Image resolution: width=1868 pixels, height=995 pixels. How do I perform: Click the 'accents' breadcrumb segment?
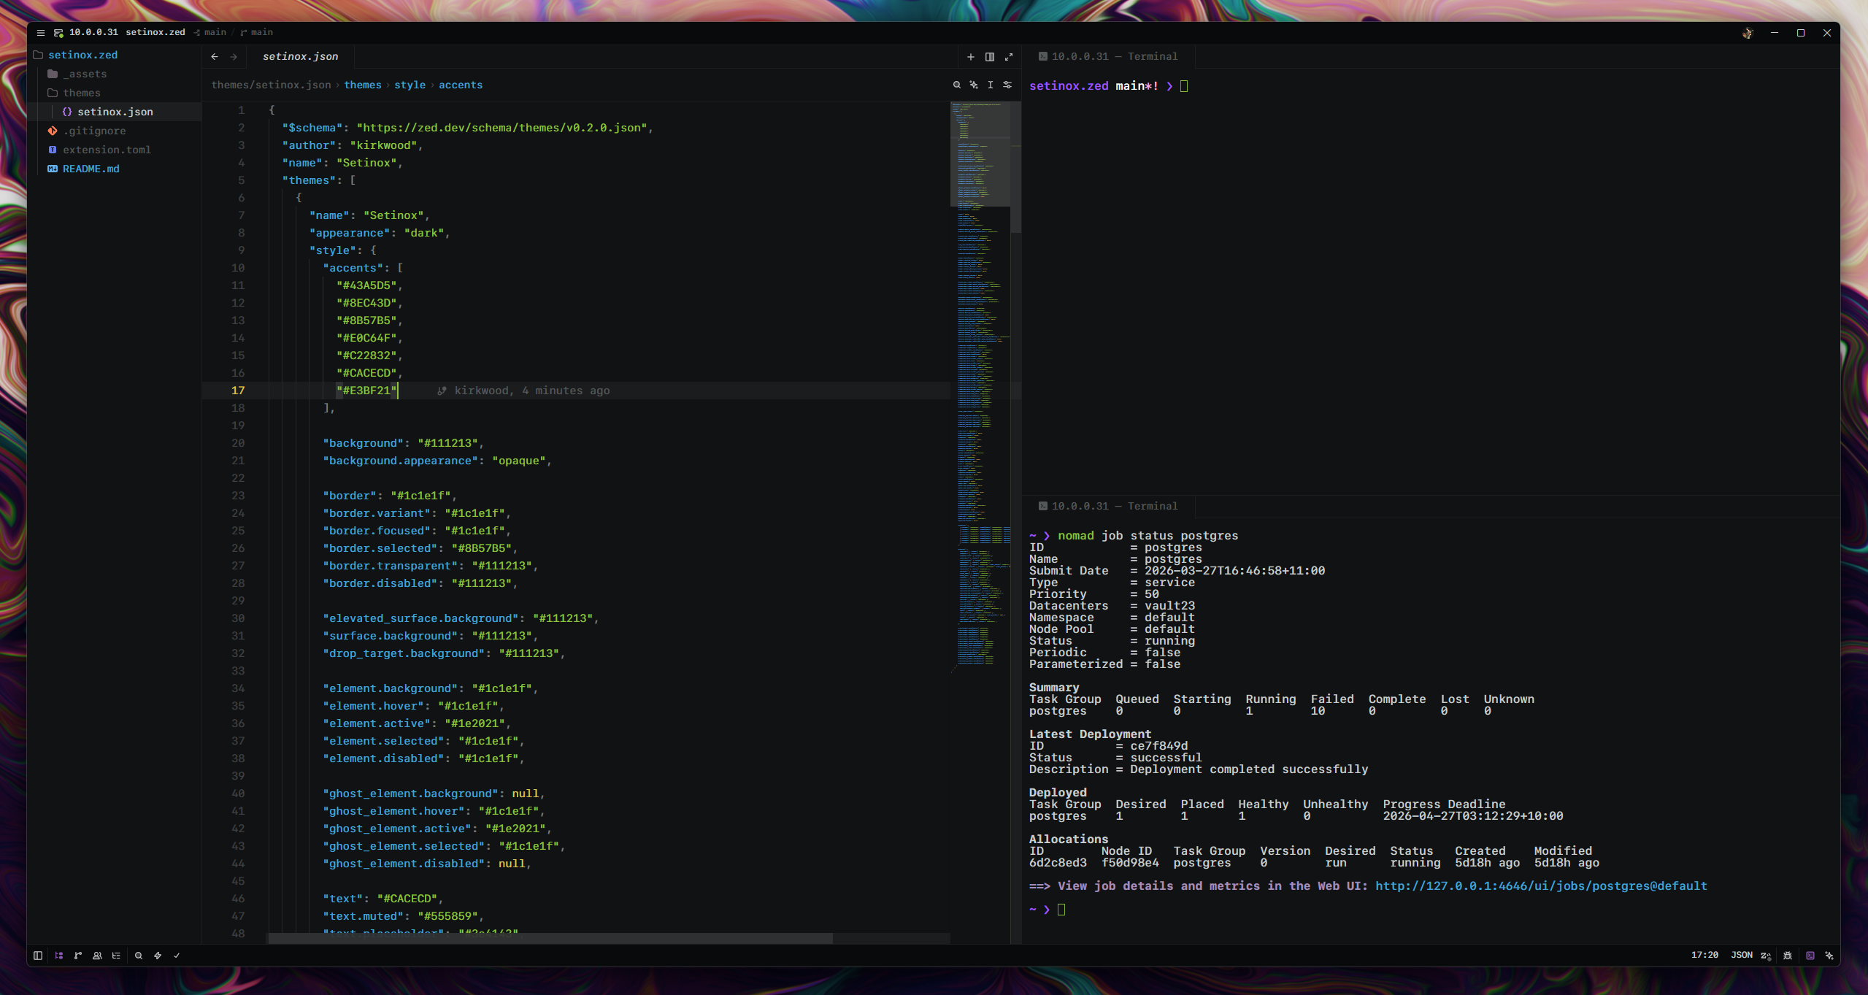coord(461,85)
